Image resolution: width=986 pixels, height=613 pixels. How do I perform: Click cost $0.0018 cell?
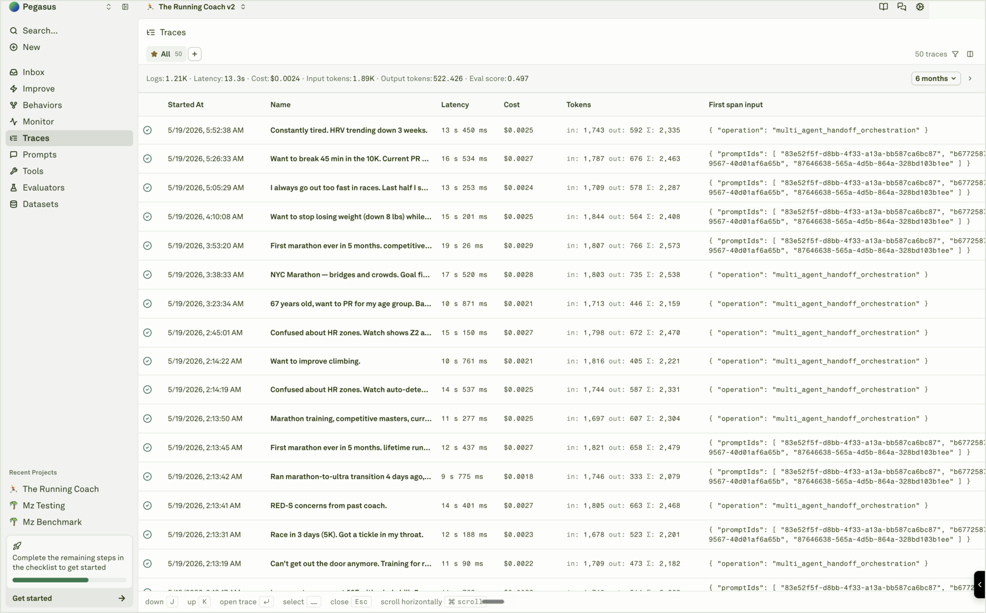[x=518, y=477]
